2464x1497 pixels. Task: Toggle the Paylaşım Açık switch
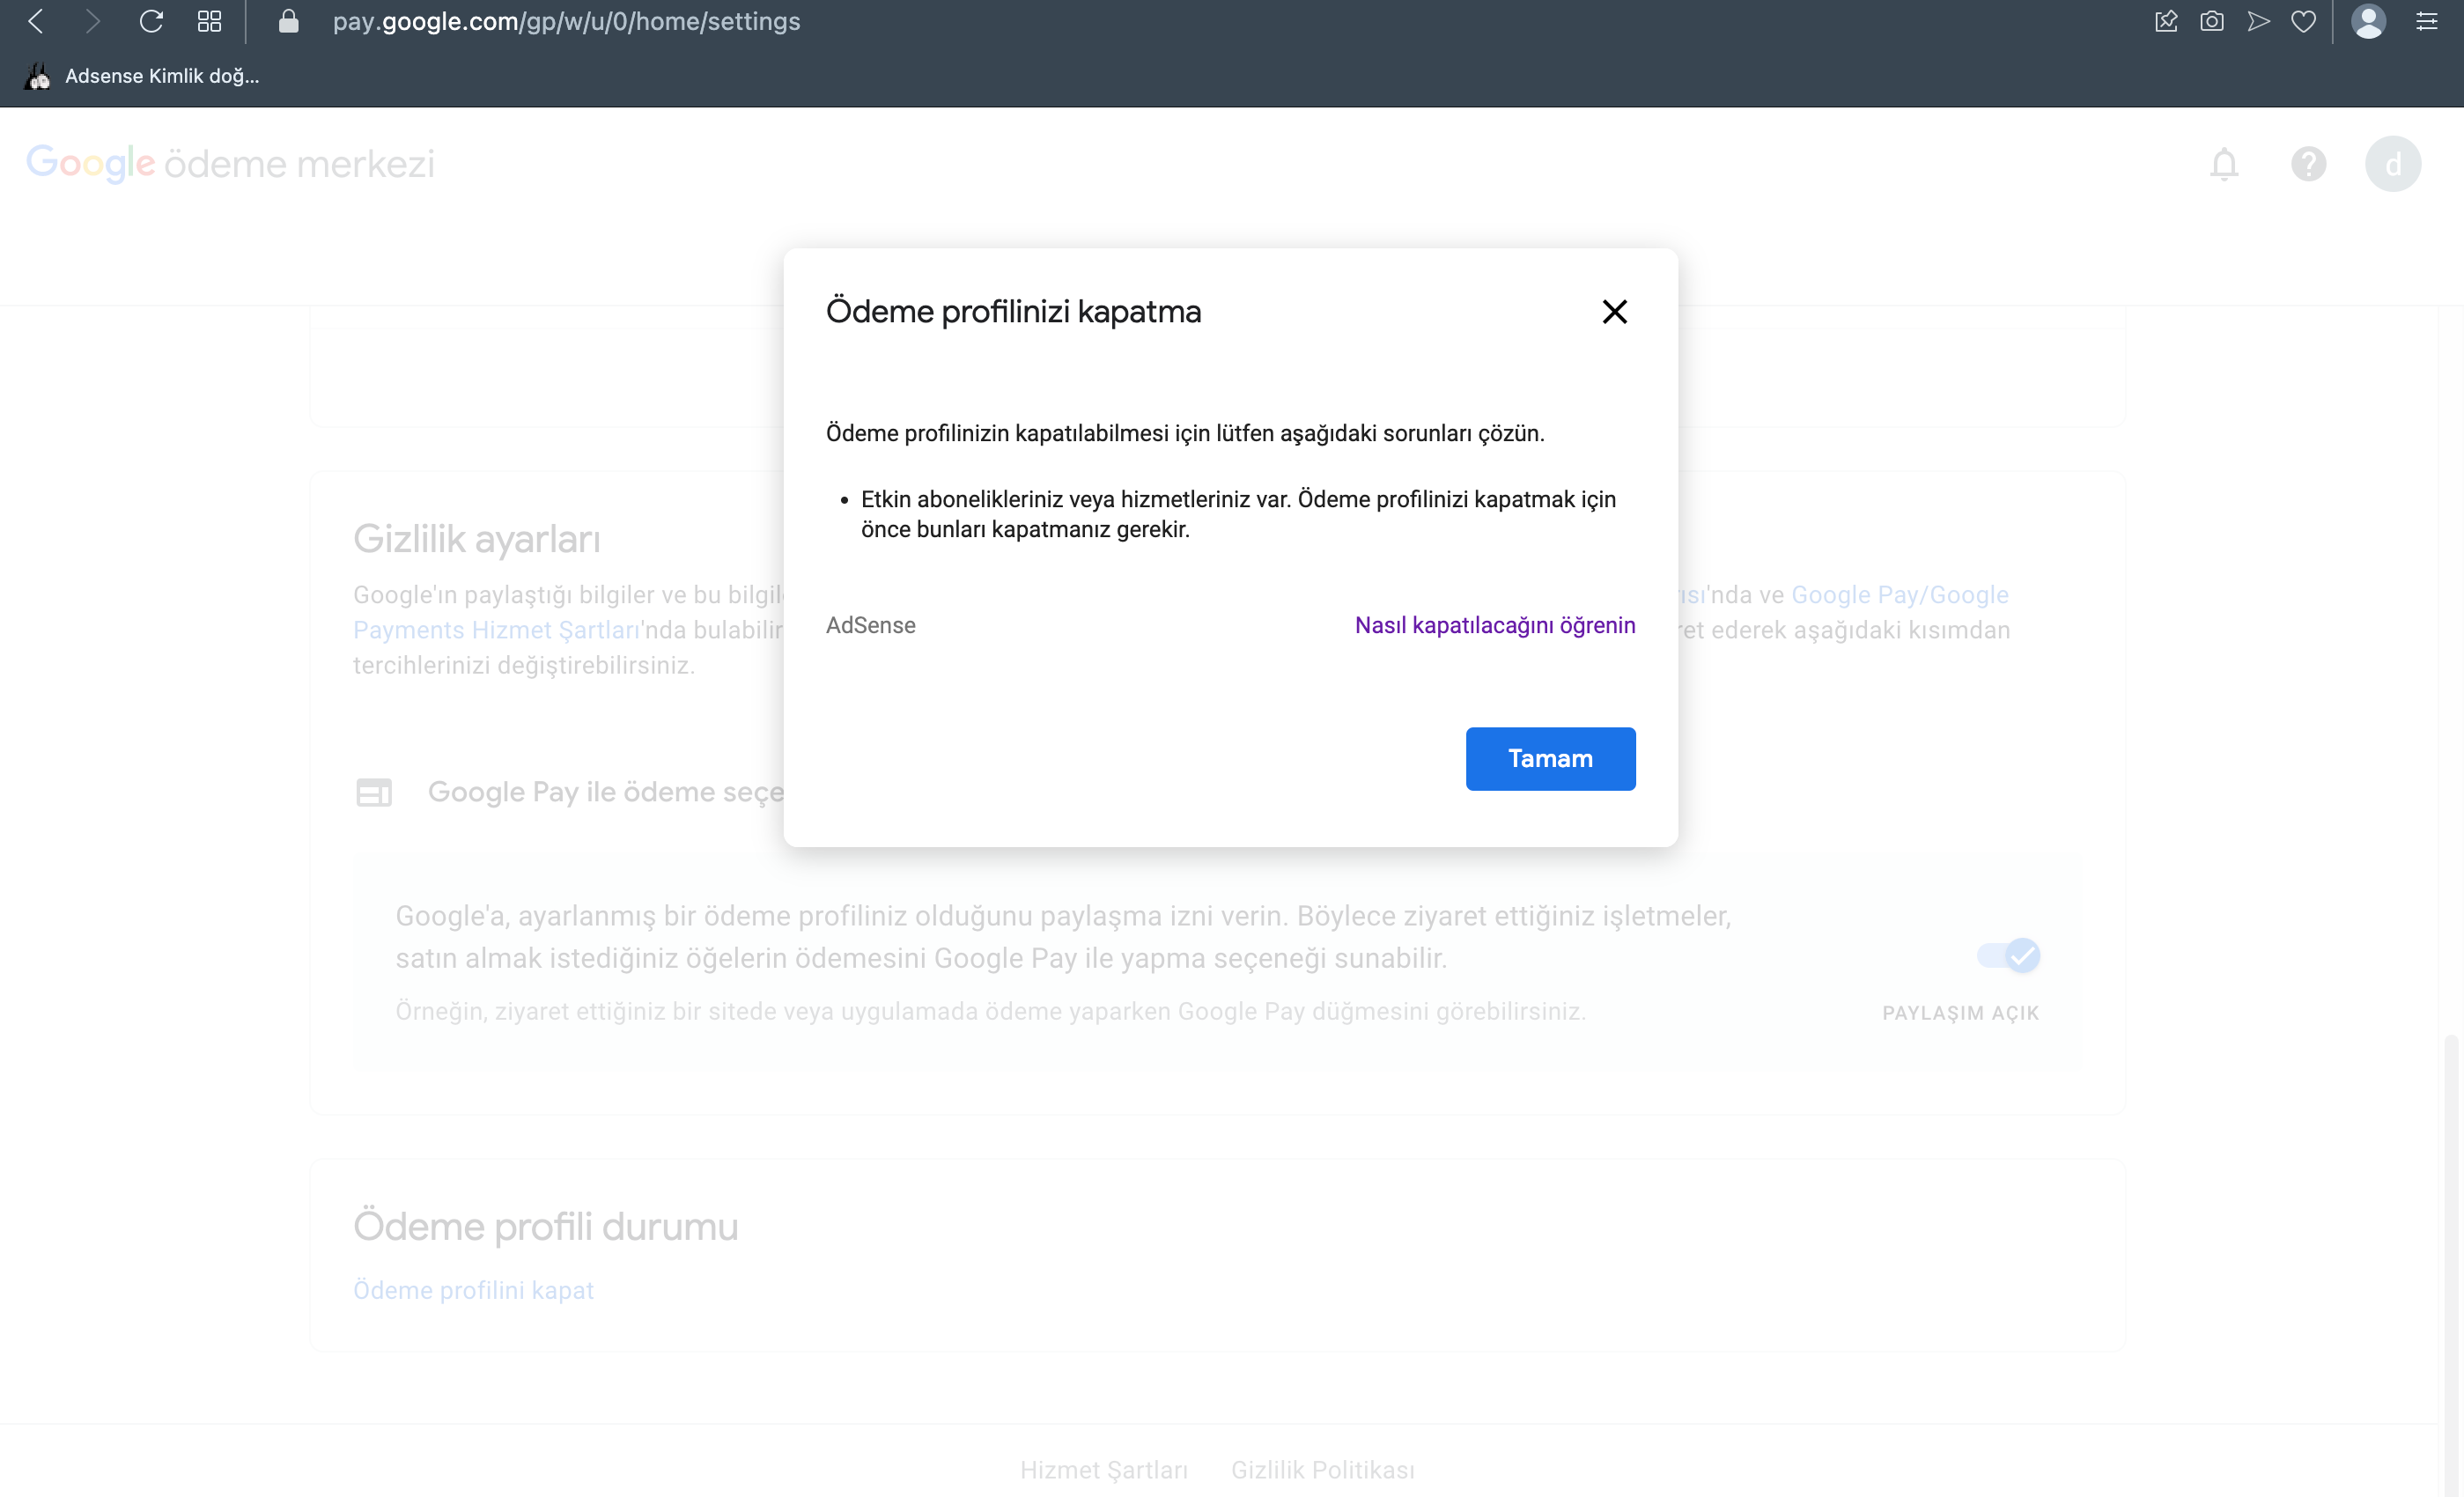tap(2009, 956)
